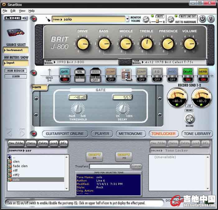
Task: Click the guitar hardware device image
Action: (16, 32)
